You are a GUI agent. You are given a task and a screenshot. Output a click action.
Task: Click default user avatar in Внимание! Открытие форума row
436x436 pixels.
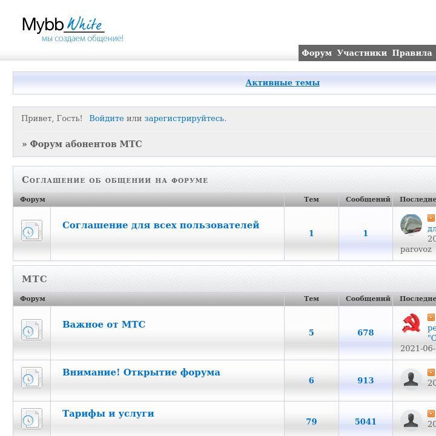coord(411,378)
